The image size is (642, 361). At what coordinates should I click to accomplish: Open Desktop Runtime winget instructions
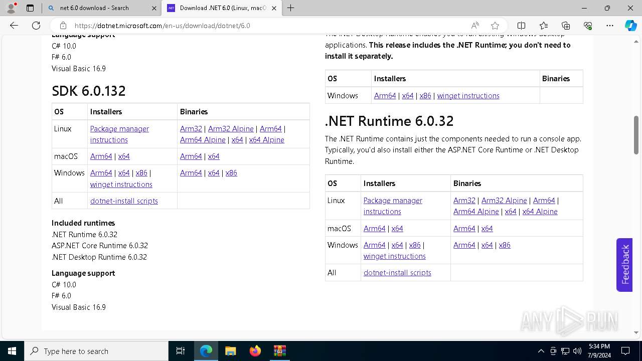tap(468, 96)
